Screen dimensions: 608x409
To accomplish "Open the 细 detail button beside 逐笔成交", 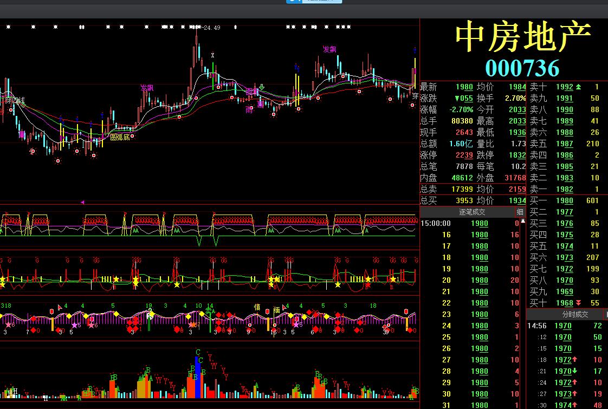I will (x=520, y=212).
